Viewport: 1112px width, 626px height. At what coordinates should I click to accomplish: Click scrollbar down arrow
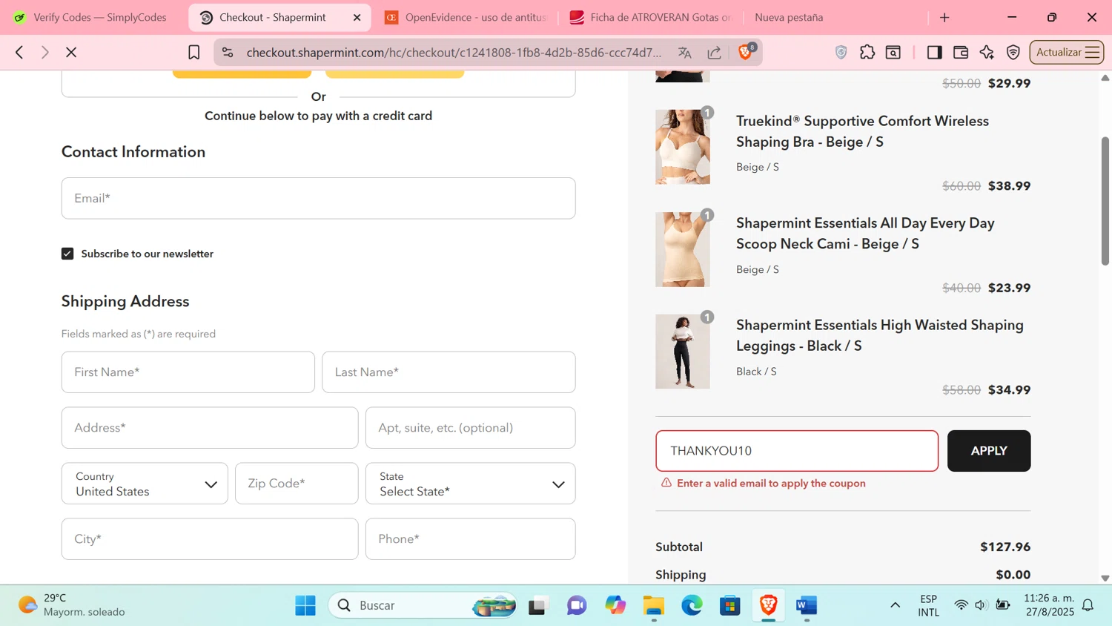tap(1105, 578)
